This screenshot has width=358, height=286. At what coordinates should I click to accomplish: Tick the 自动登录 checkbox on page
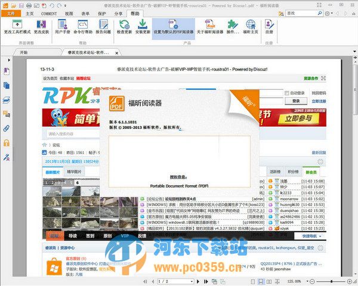click(287, 93)
